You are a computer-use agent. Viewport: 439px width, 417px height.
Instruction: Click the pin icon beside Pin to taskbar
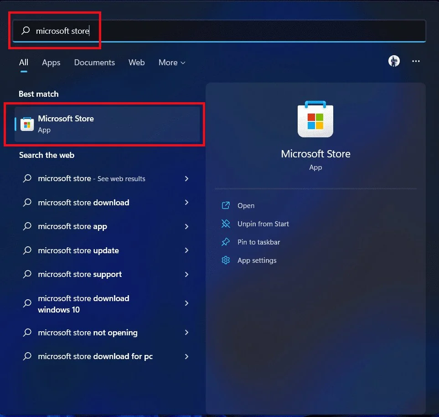(226, 242)
